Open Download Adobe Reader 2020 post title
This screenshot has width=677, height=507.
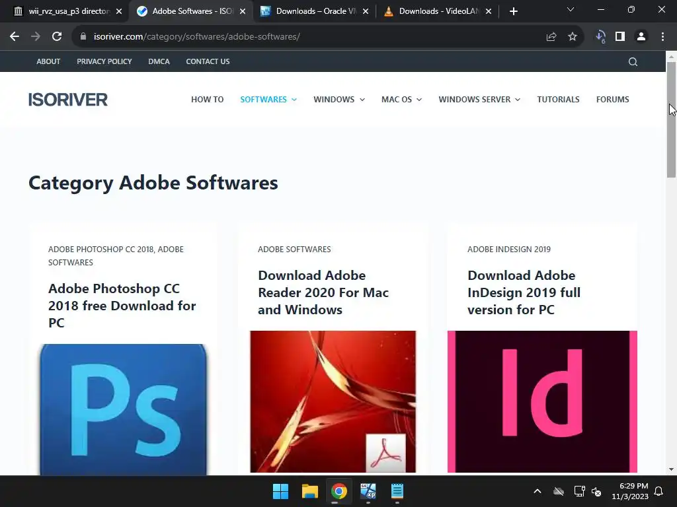[323, 292]
